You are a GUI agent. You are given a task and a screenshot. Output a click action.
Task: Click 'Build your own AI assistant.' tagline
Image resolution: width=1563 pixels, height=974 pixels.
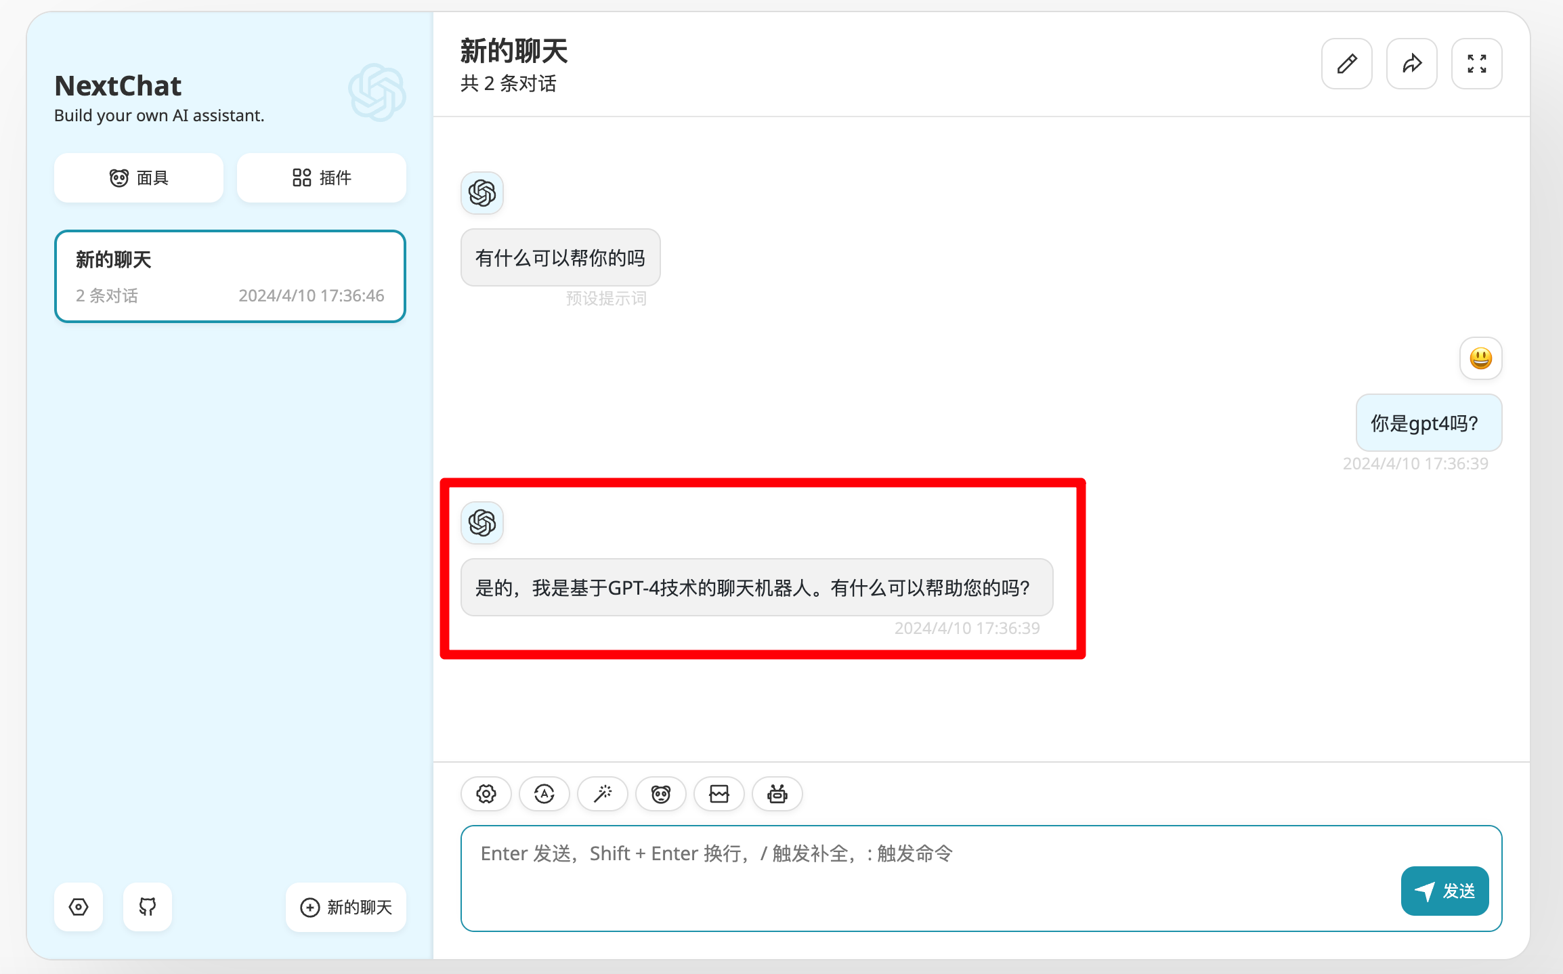point(159,116)
